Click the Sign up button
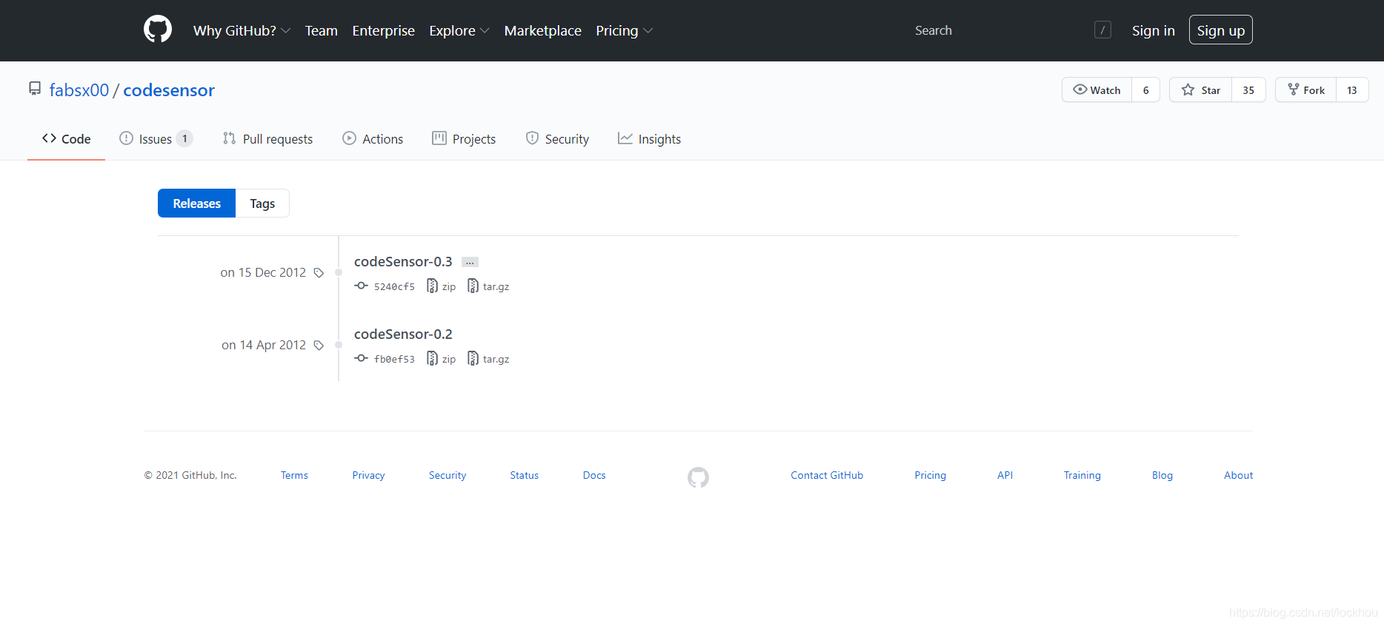Image resolution: width=1384 pixels, height=626 pixels. coord(1221,30)
